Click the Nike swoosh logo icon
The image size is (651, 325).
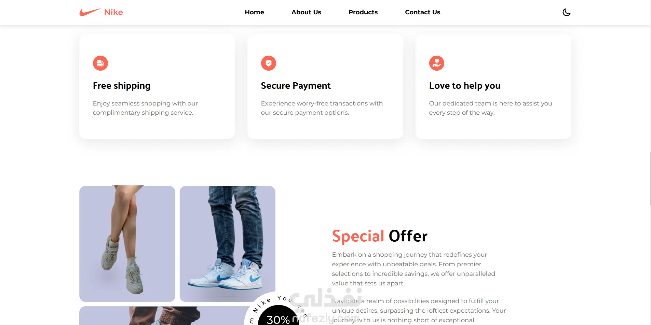coord(90,12)
